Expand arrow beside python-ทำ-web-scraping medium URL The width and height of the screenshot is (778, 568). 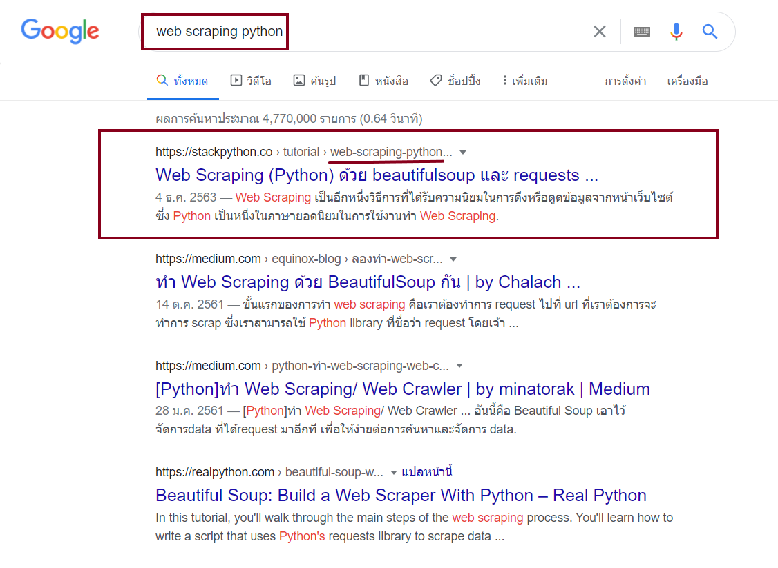(459, 366)
